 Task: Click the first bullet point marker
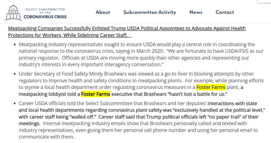click(15, 44)
